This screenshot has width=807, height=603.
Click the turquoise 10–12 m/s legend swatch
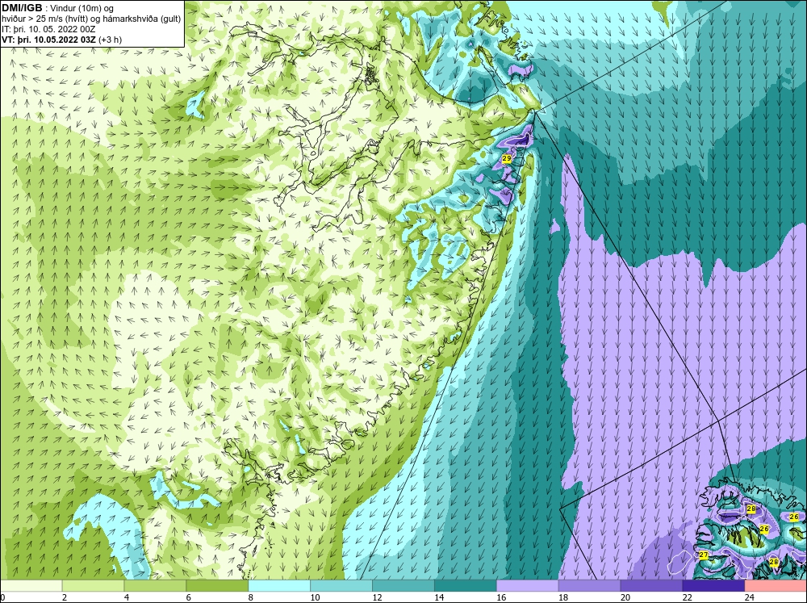tap(341, 585)
